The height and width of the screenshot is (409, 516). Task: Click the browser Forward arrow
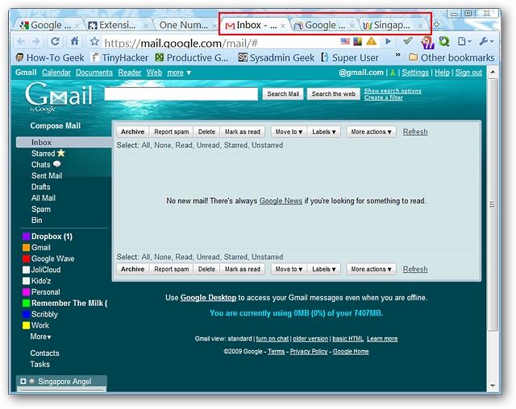[36, 41]
